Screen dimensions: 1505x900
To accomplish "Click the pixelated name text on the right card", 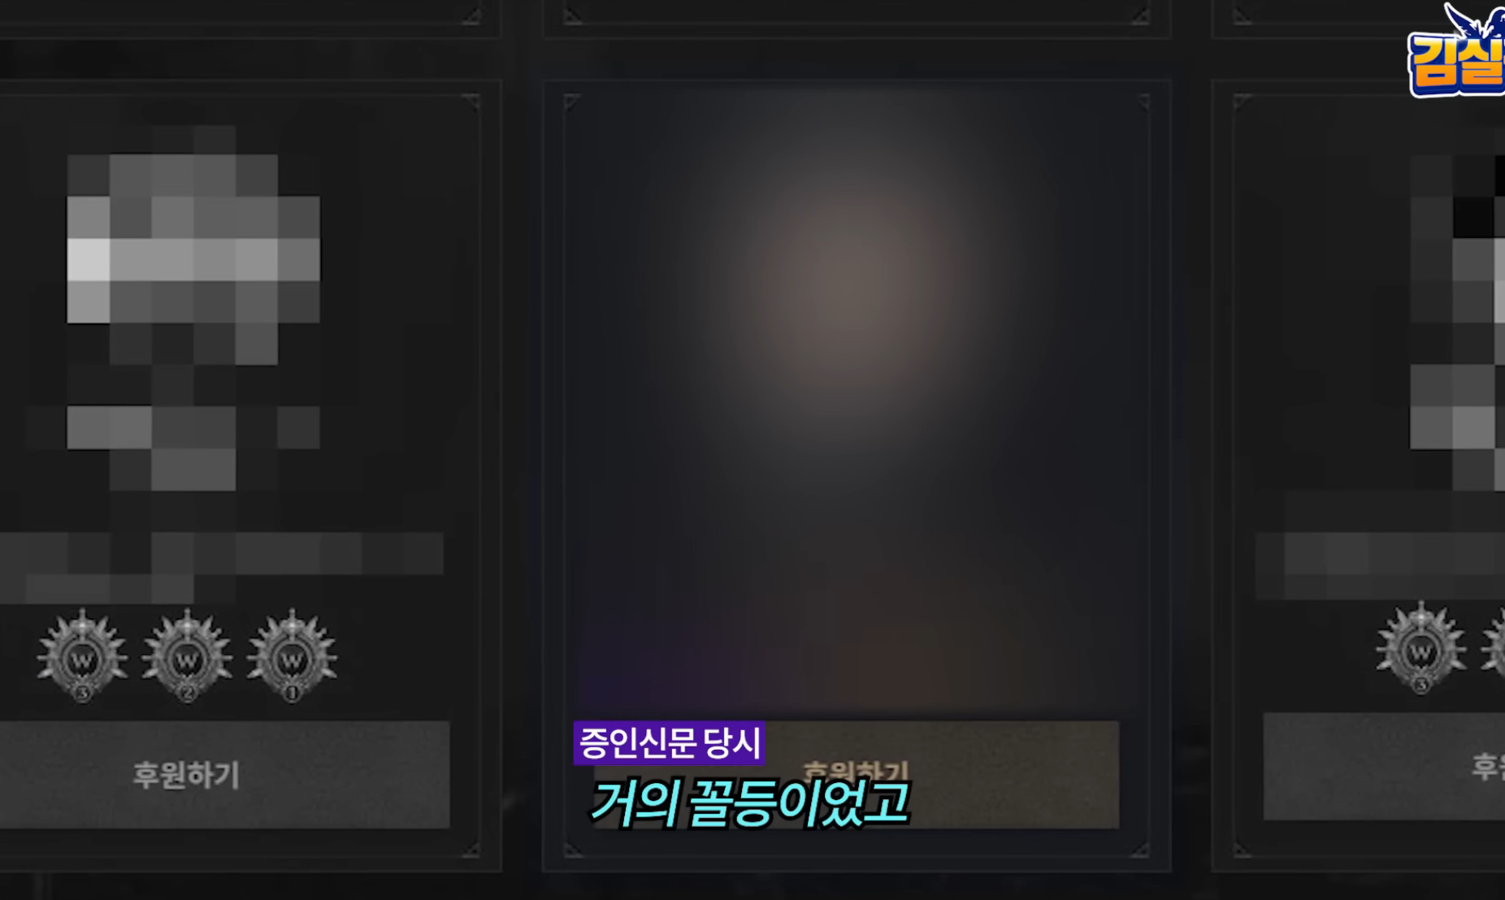I will [1380, 567].
